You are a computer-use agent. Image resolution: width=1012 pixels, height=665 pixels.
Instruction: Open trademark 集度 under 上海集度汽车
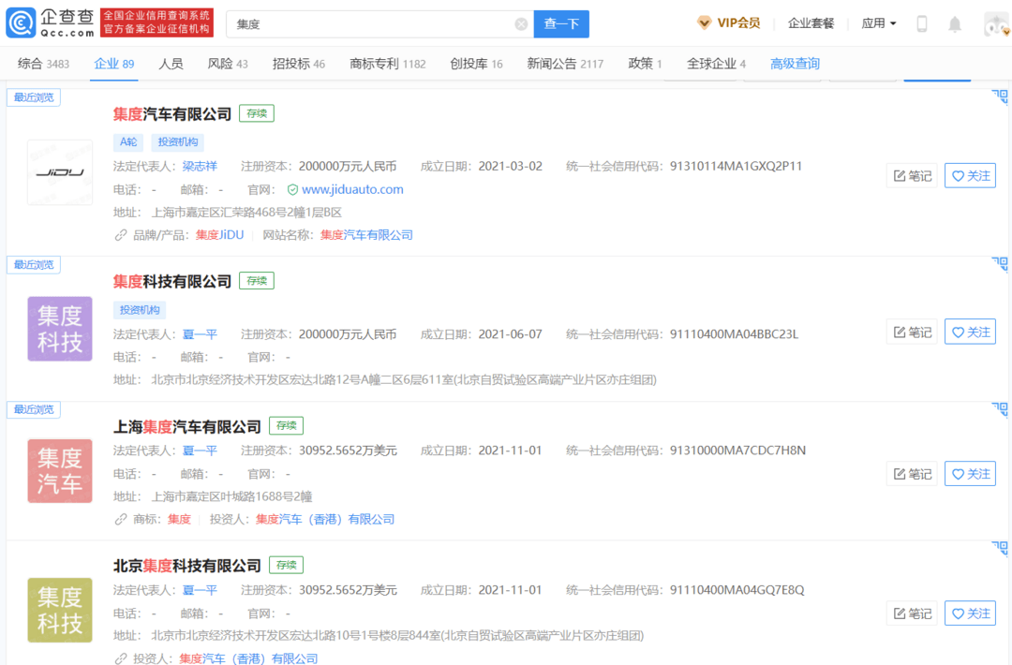(x=179, y=519)
